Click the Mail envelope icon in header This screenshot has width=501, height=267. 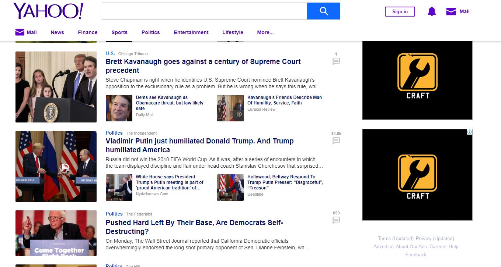pyautogui.click(x=451, y=12)
